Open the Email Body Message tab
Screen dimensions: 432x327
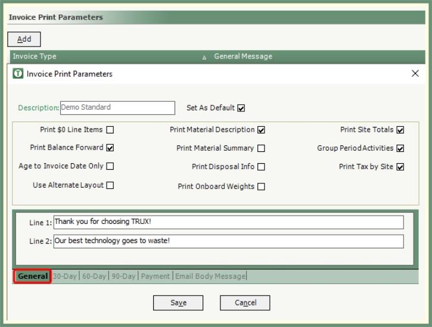point(210,276)
